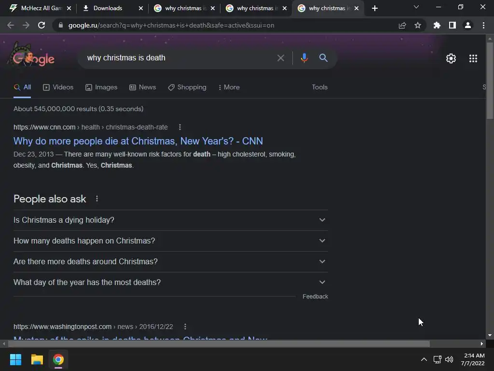
Task: Switch to News results
Action: 143,87
